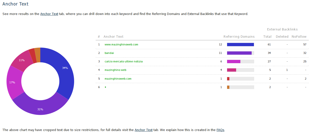Click the pink 11% donut segment
The height and width of the screenshot is (140, 314).
(x=22, y=59)
